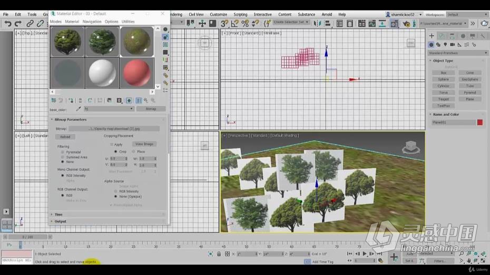Open the Standard Primitives dropdown

tap(457, 53)
